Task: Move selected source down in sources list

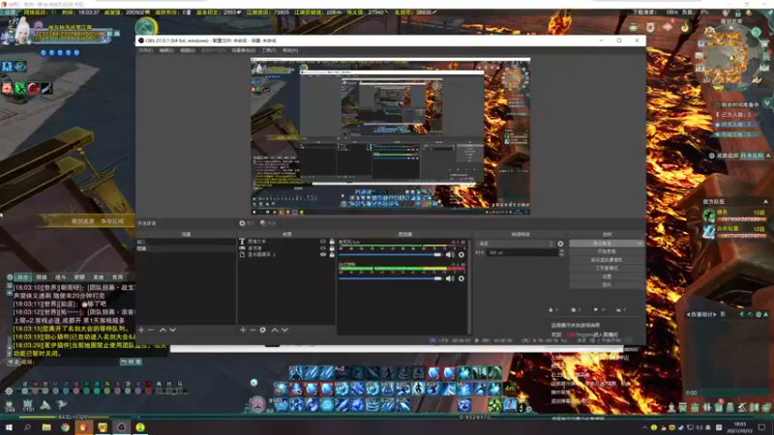Action: pos(284,330)
